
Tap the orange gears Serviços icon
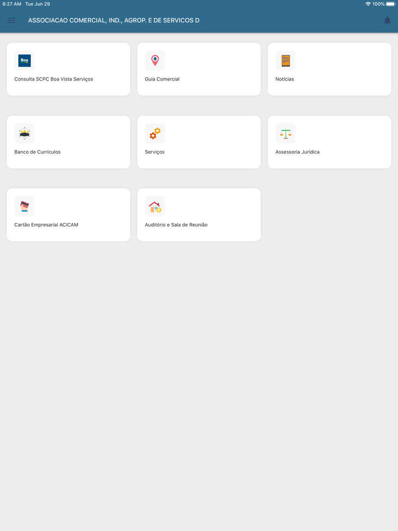click(155, 133)
